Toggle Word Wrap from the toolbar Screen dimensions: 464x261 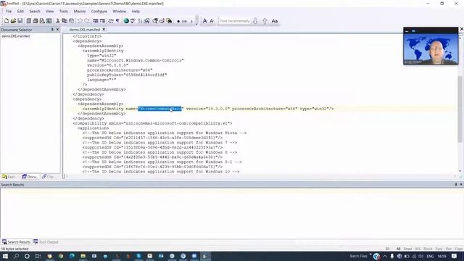click(111, 21)
